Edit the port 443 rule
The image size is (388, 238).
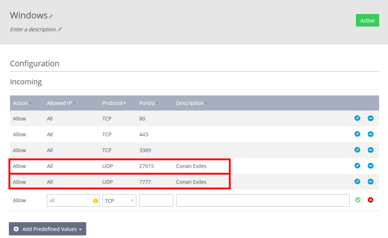click(357, 134)
